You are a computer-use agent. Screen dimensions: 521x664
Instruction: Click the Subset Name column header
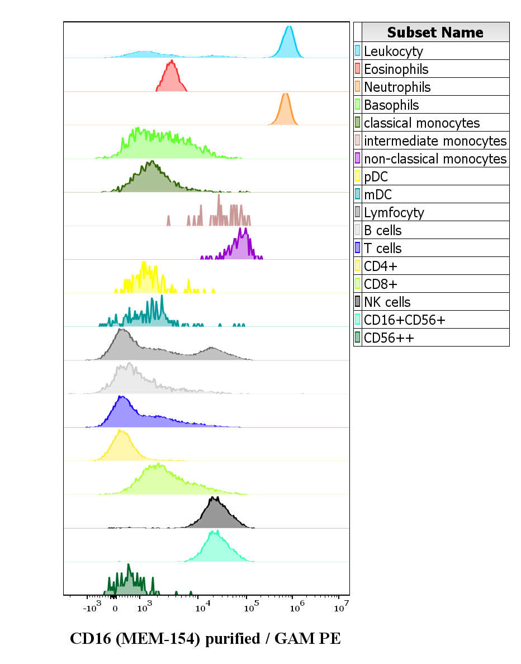(435, 32)
